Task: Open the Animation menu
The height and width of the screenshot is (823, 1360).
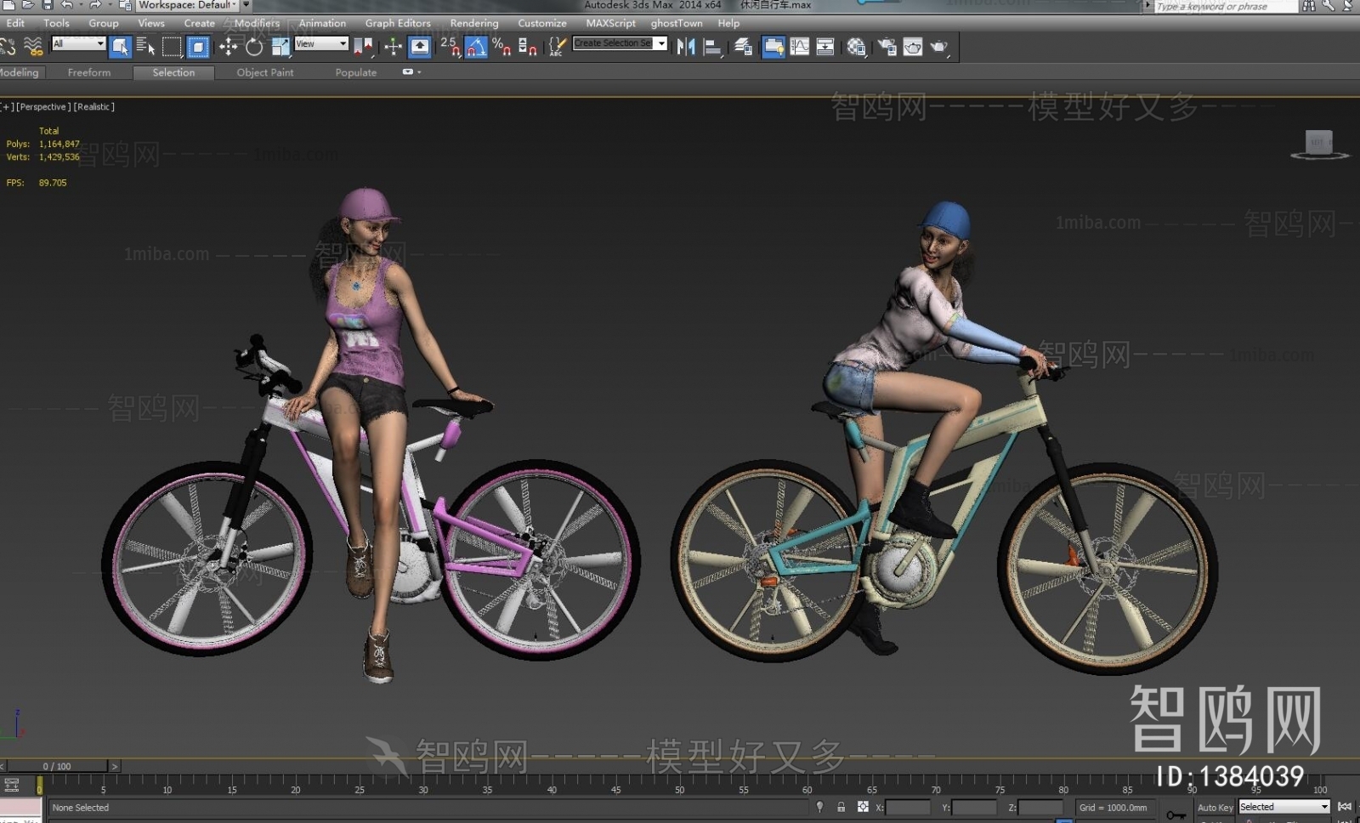Action: point(322,23)
